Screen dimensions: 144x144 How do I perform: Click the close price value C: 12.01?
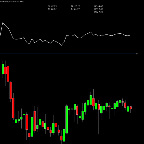point(52,9)
